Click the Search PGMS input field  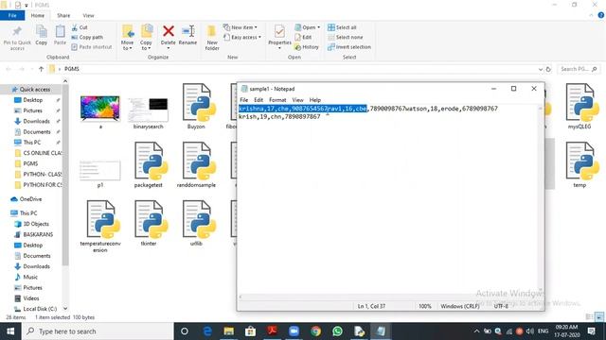[x=579, y=69]
